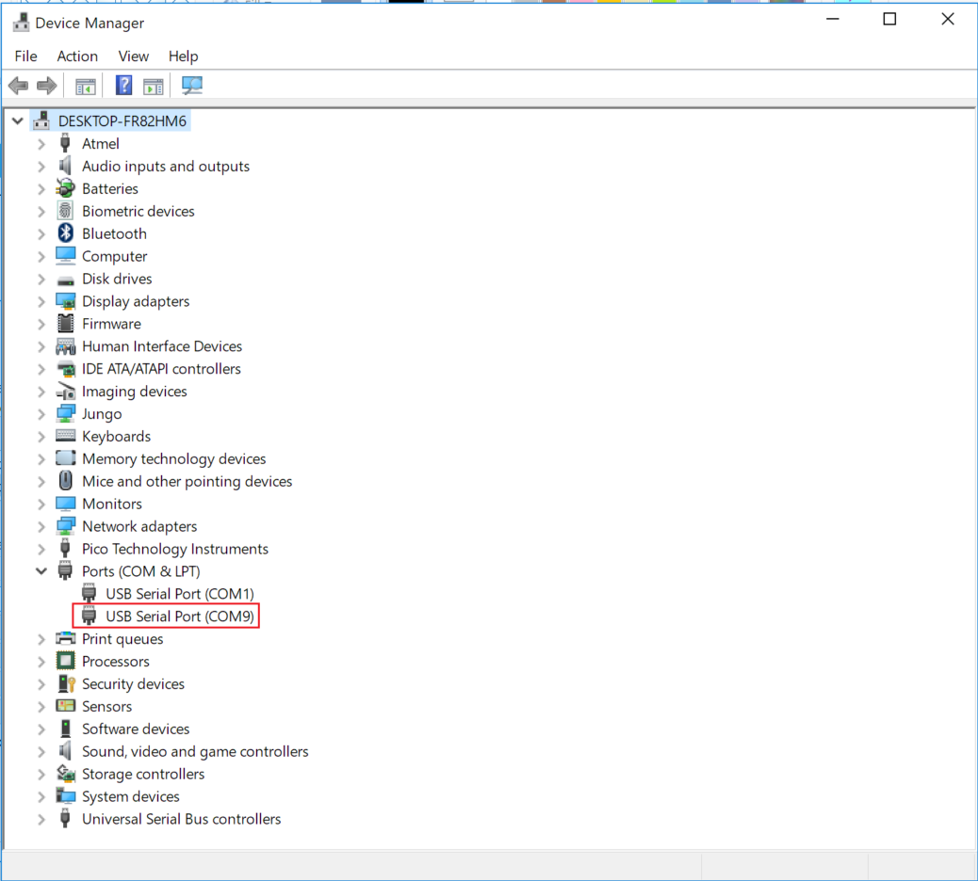Expand the Pico Technology Instruments node
Image resolution: width=978 pixels, height=881 pixels.
(41, 549)
